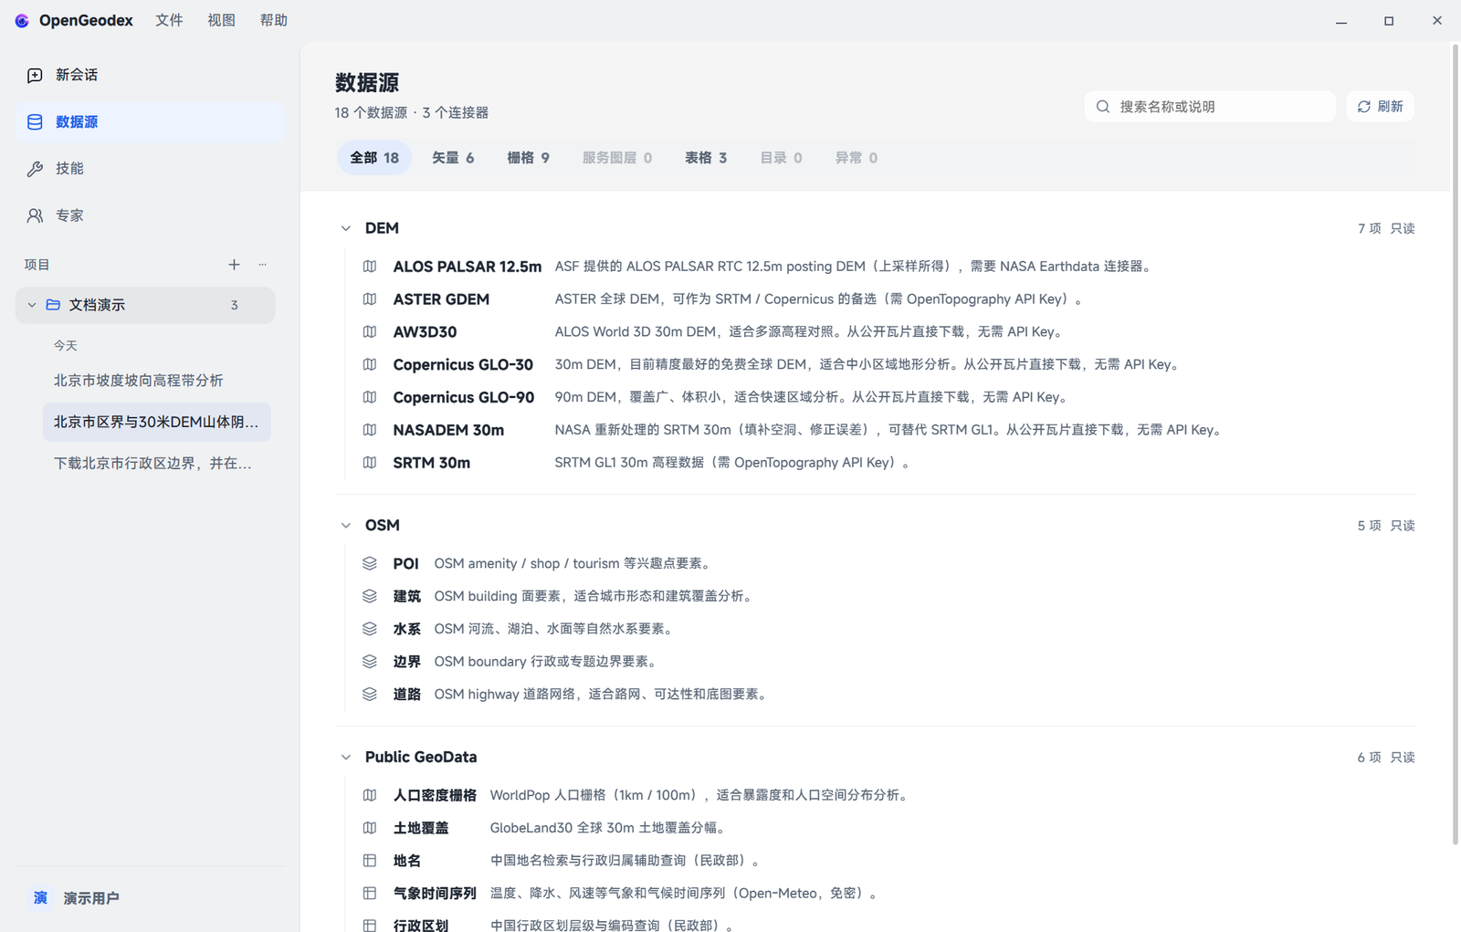Open conversation 北京市坡度坡向高程带分析
The height and width of the screenshot is (932, 1461).
(x=157, y=381)
